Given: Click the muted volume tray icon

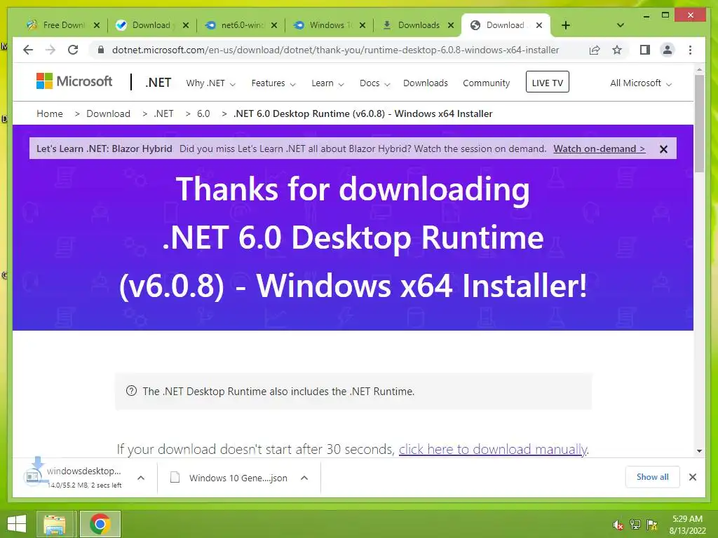Looking at the screenshot, I should tap(618, 525).
